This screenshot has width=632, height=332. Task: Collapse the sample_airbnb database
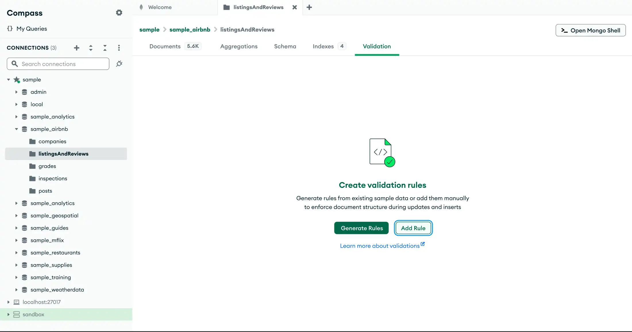tap(16, 129)
